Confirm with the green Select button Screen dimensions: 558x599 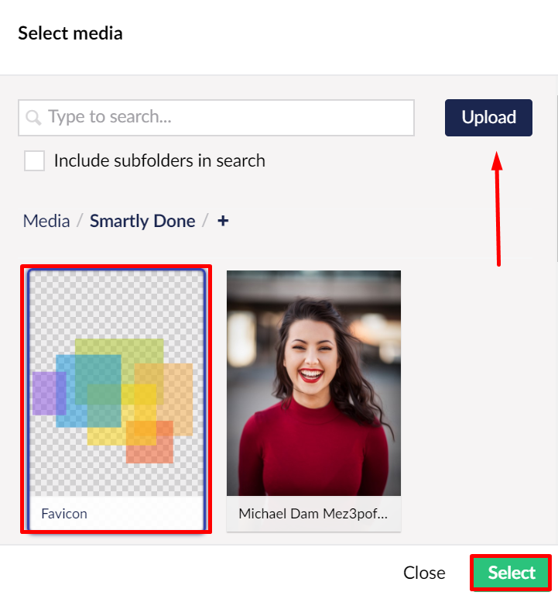pos(511,572)
